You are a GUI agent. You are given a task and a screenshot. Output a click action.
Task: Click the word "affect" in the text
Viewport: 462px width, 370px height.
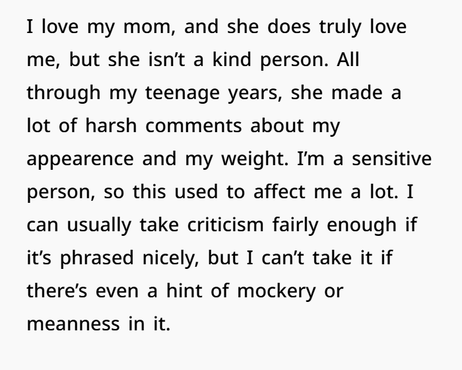[x=279, y=191]
